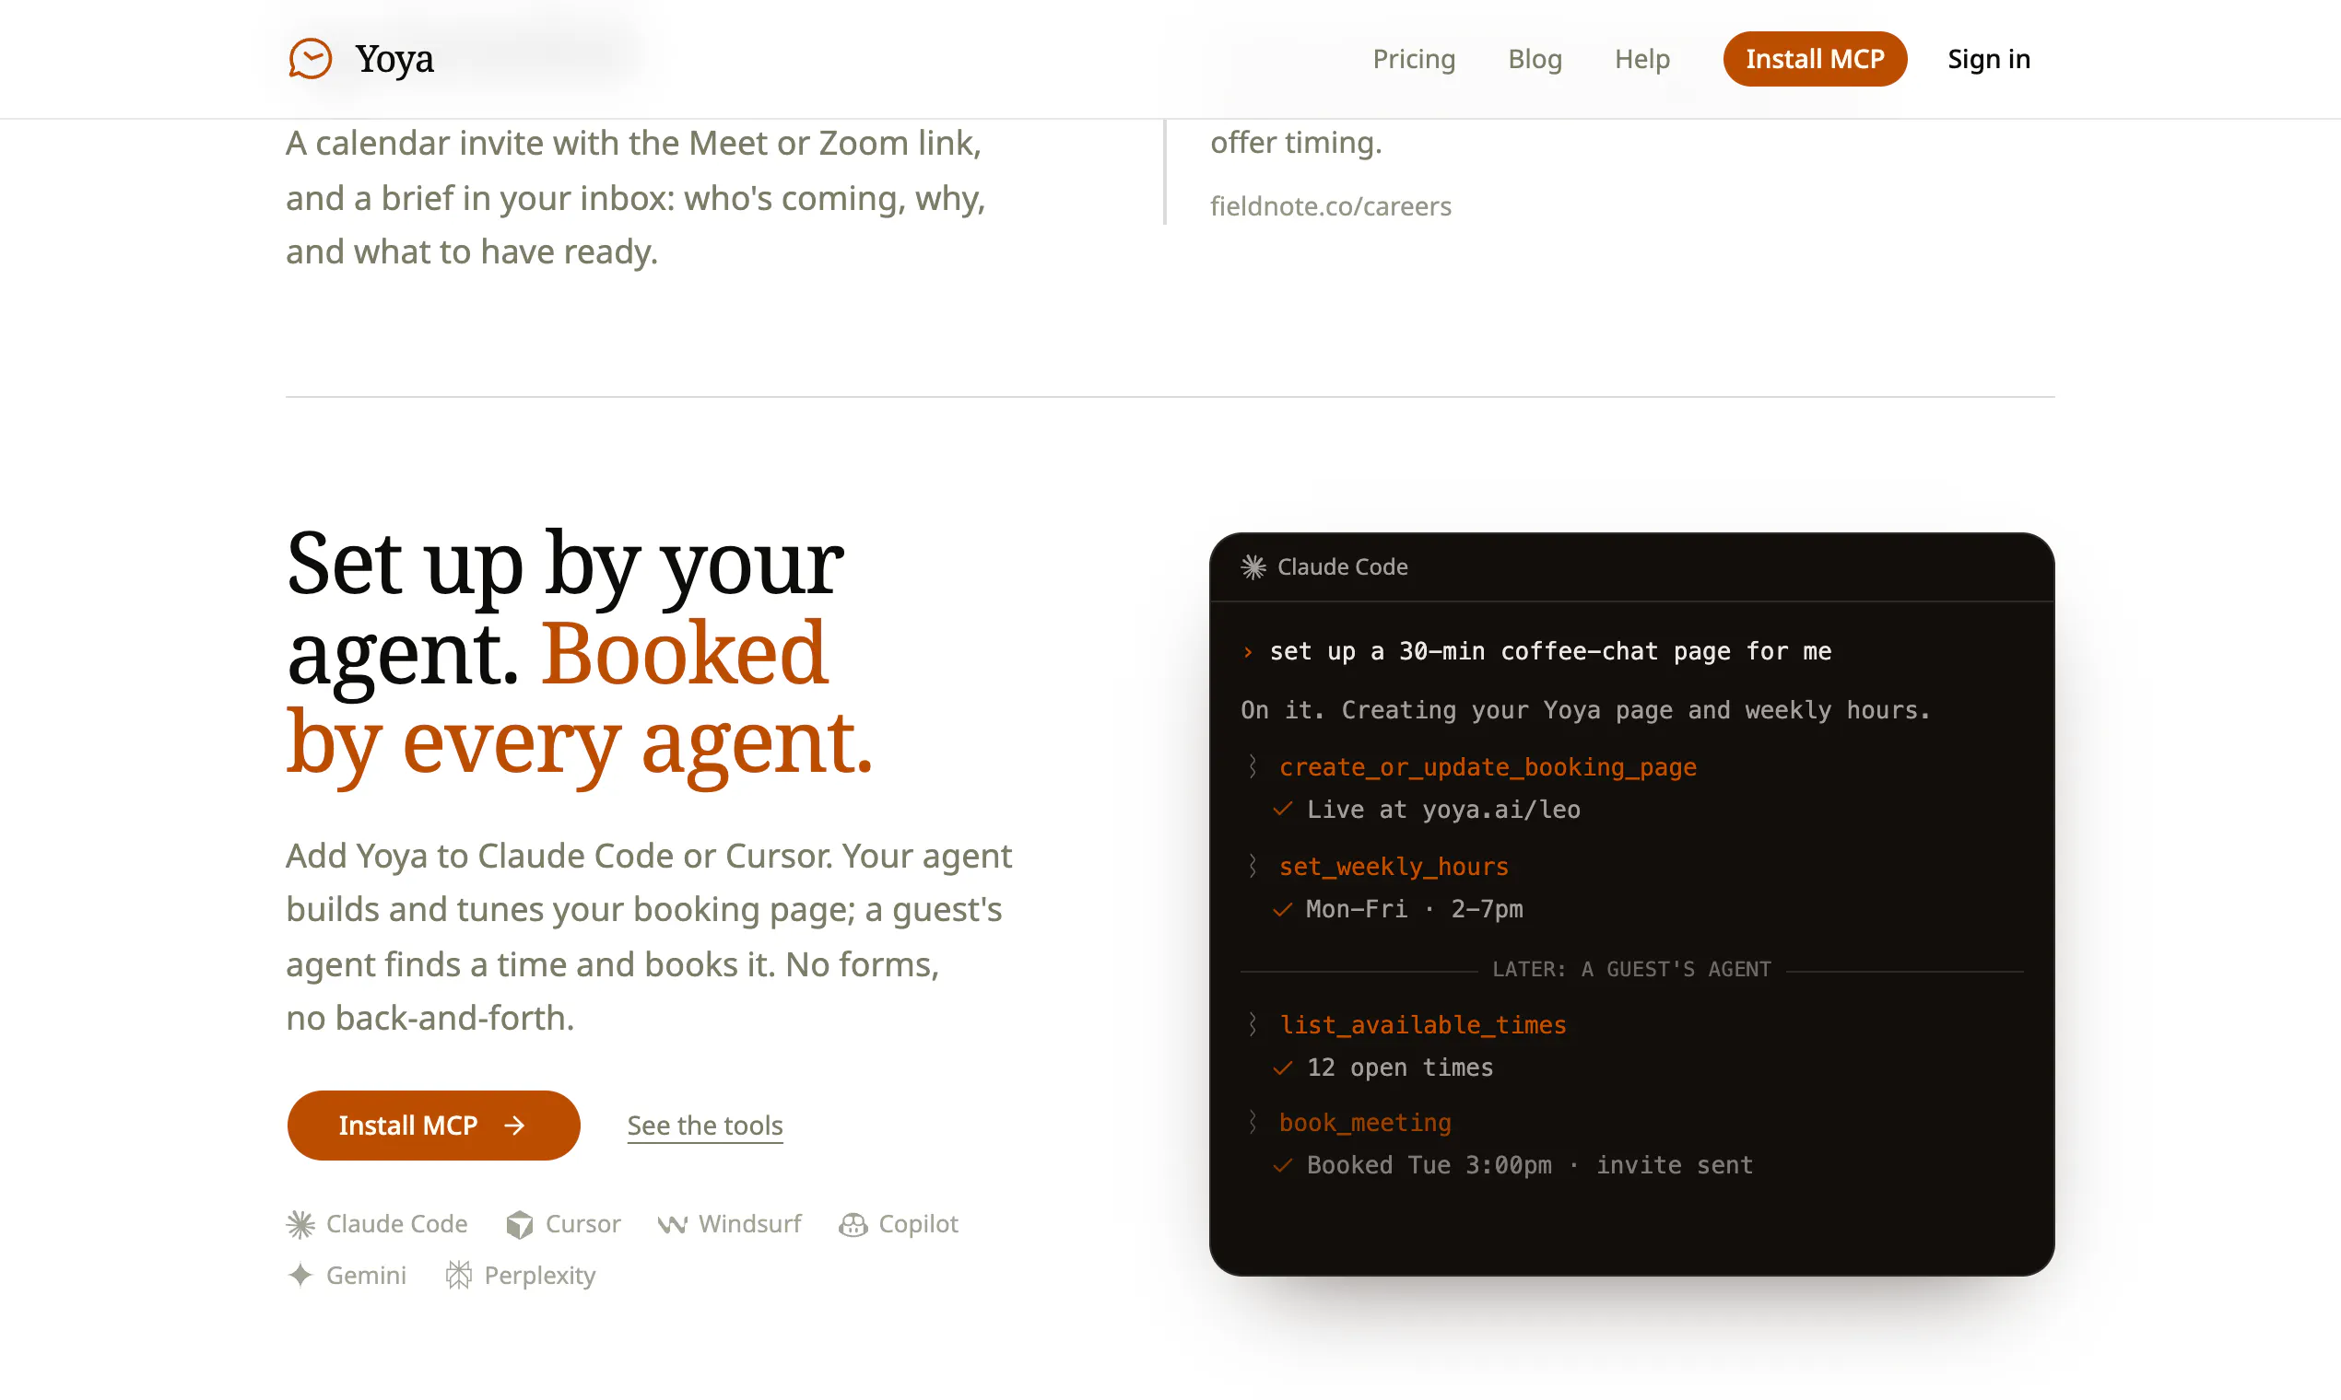The width and height of the screenshot is (2341, 1400).
Task: Click the Claude Code title in terminal card
Action: pos(1341,566)
